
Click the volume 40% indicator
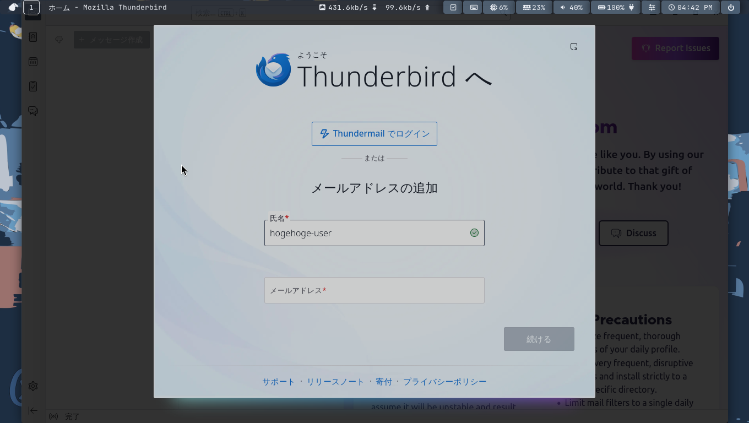click(x=571, y=8)
